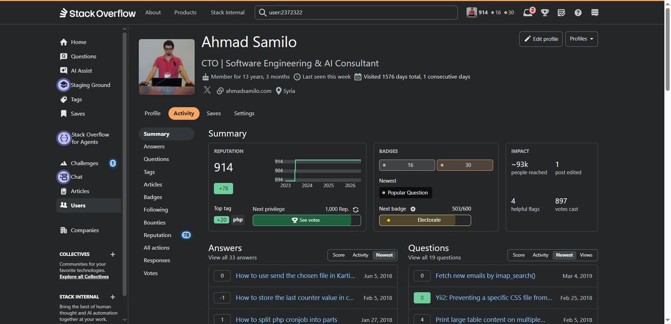Click the Electorate badge progress bar

(425, 220)
